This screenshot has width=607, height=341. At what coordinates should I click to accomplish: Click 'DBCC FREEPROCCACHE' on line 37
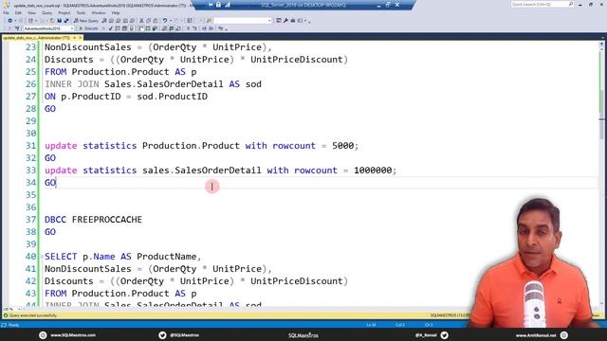[93, 220]
